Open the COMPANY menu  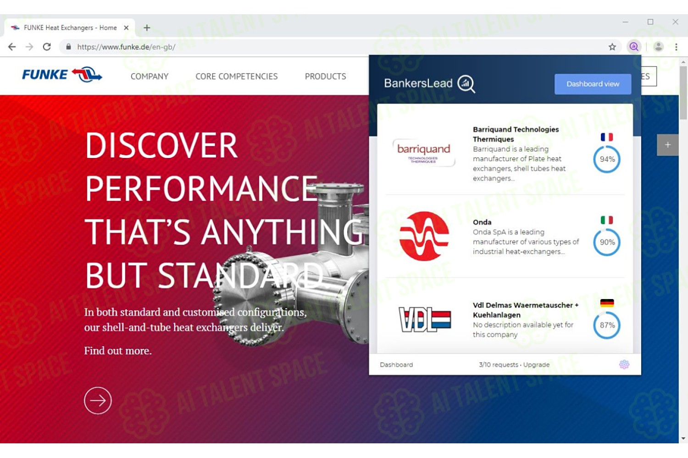tap(150, 76)
